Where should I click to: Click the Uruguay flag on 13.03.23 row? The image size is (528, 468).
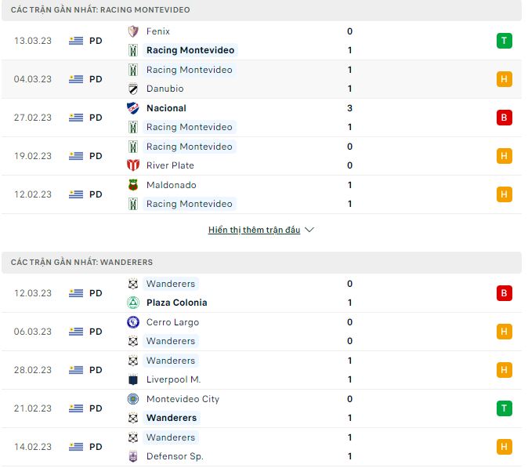[76, 41]
